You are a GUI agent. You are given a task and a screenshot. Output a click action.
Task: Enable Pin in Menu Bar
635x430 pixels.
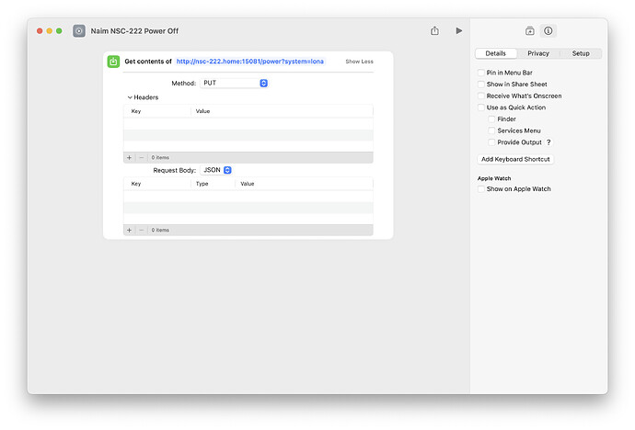point(481,73)
